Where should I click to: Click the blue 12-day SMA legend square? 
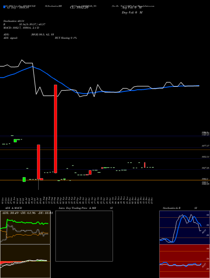pos(5,7)
